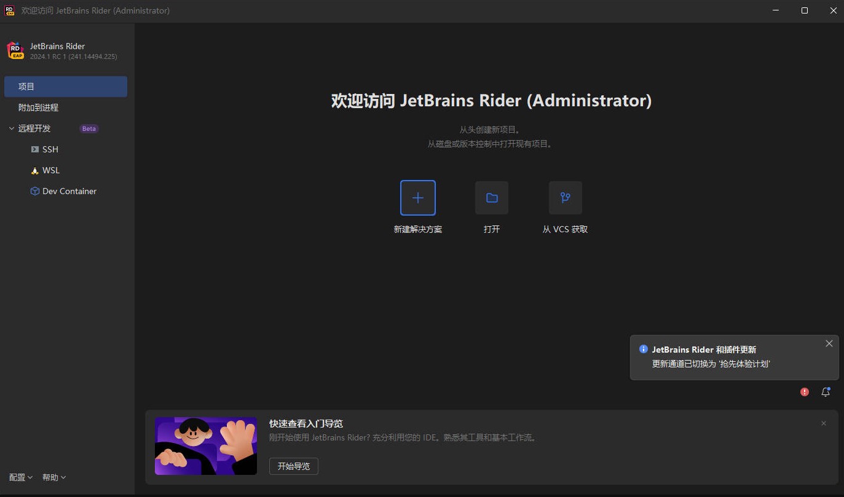Select 附加到进程 in the sidebar

pos(38,108)
